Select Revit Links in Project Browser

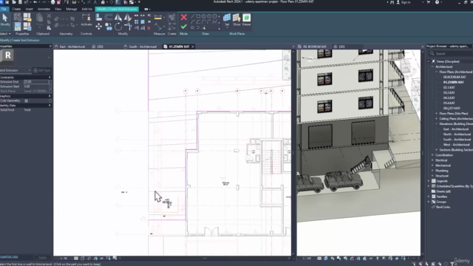[x=443, y=207]
